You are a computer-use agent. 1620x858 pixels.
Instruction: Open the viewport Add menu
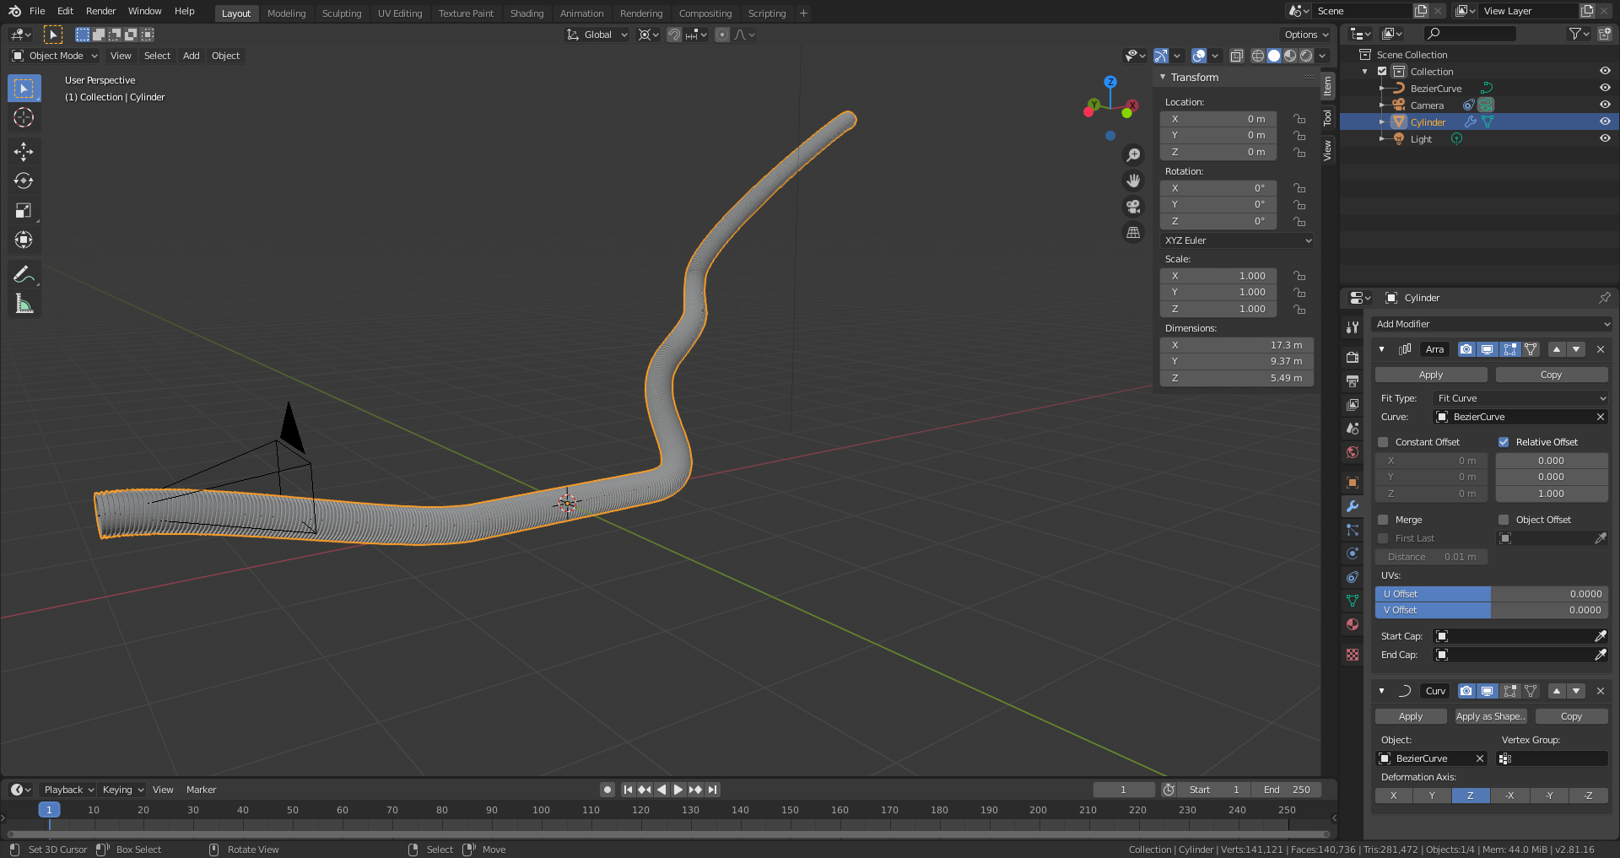[192, 56]
